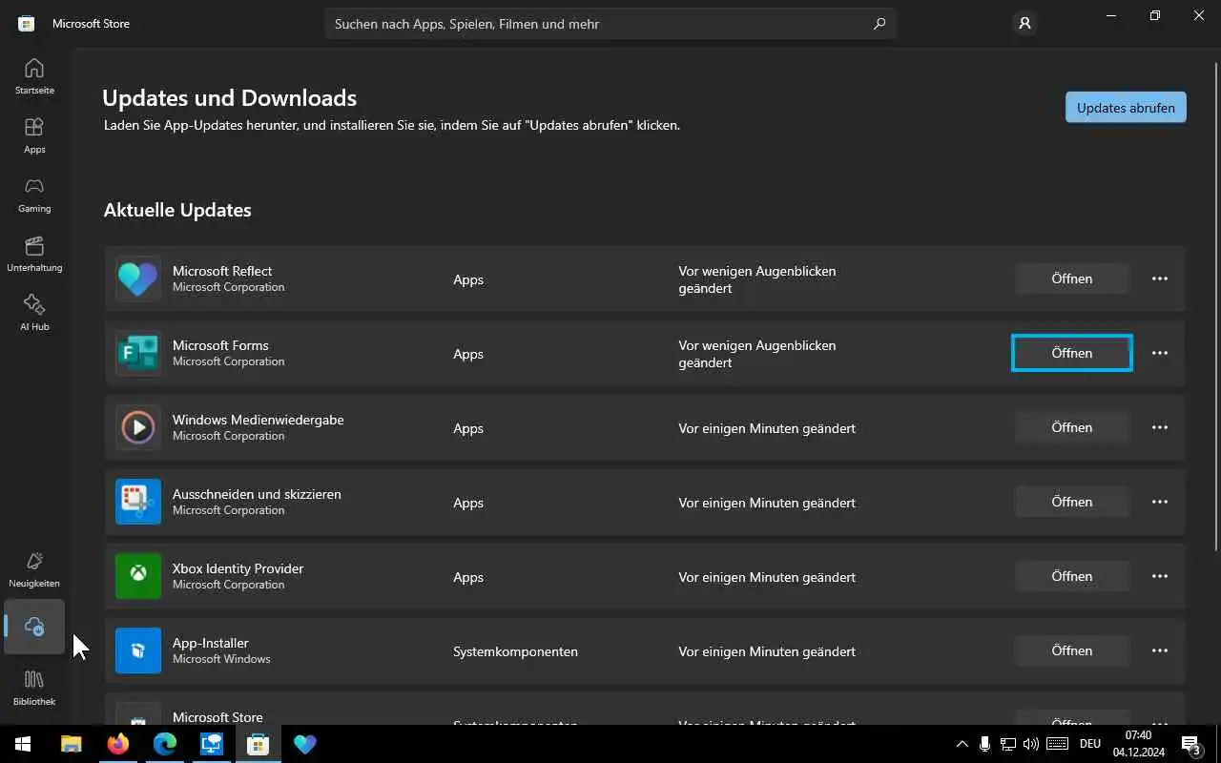Click the Microsoft Forms app icon
This screenshot has width=1221, height=763.
click(x=138, y=353)
